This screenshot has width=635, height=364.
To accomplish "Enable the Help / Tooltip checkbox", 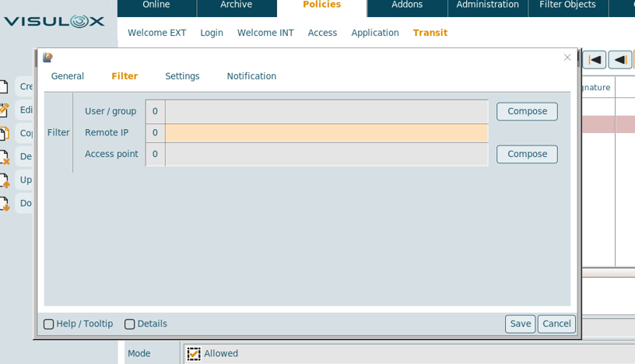I will coord(49,324).
